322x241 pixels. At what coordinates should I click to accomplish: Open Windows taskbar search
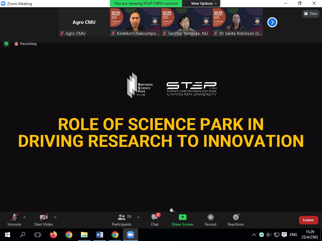23,235
